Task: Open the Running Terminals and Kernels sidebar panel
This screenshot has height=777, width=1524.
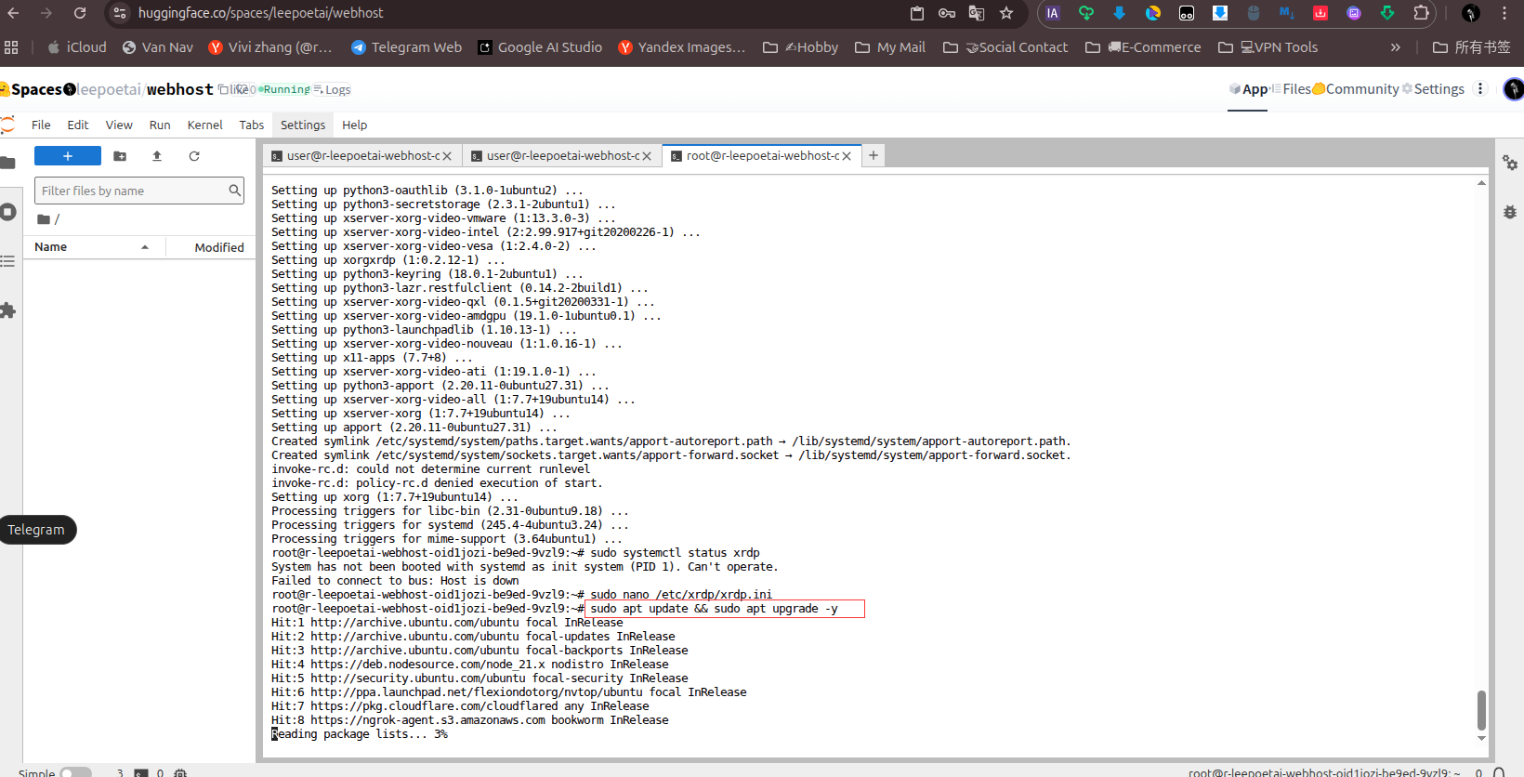Action: [8, 212]
